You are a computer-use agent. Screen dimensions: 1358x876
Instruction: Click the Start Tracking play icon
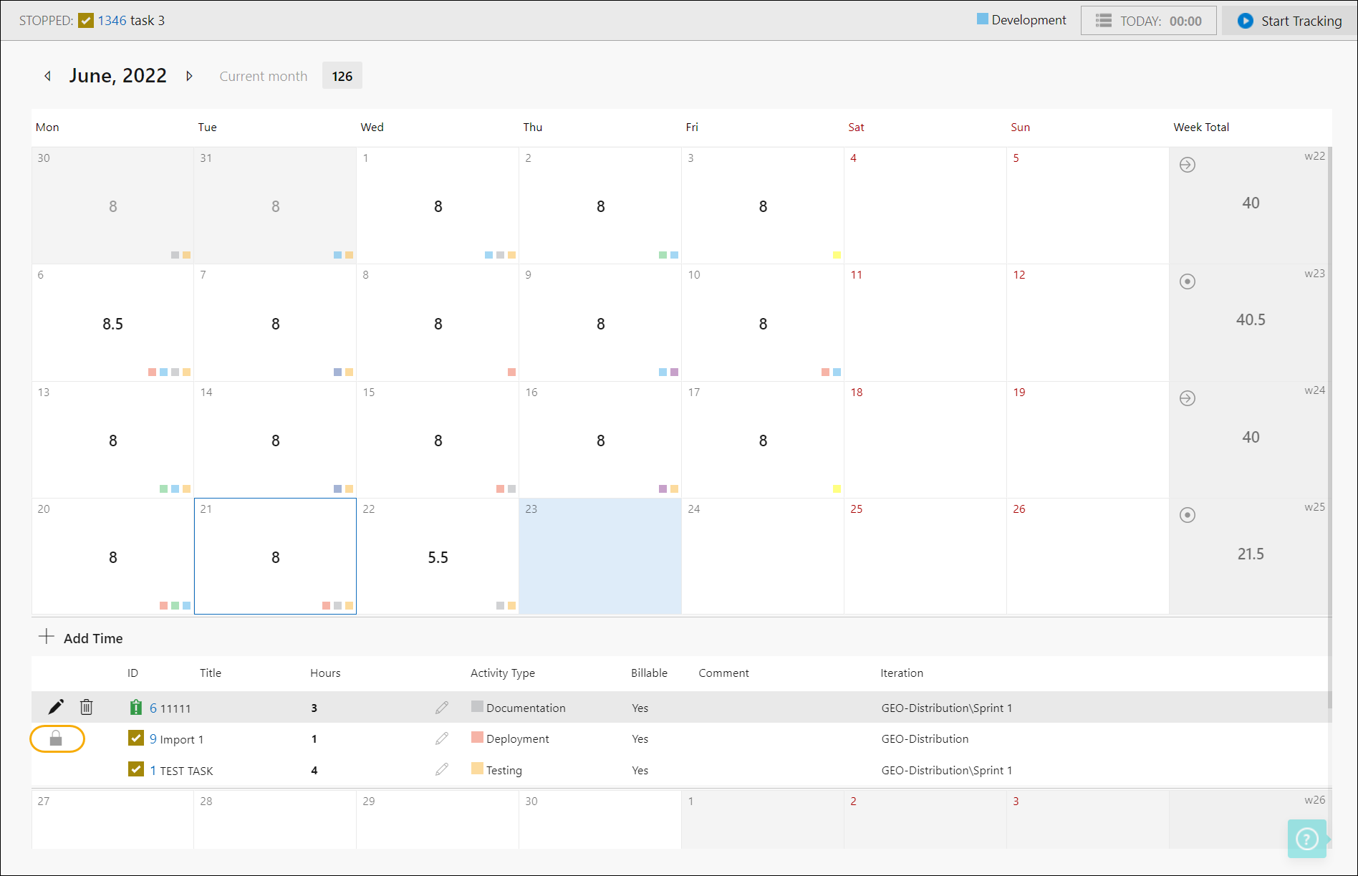click(1246, 21)
